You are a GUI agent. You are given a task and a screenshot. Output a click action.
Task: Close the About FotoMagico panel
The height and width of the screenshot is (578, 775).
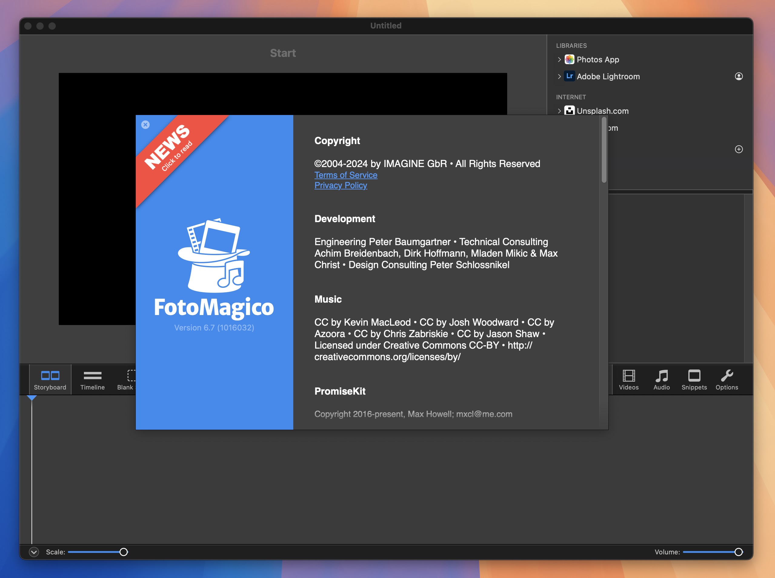[145, 125]
